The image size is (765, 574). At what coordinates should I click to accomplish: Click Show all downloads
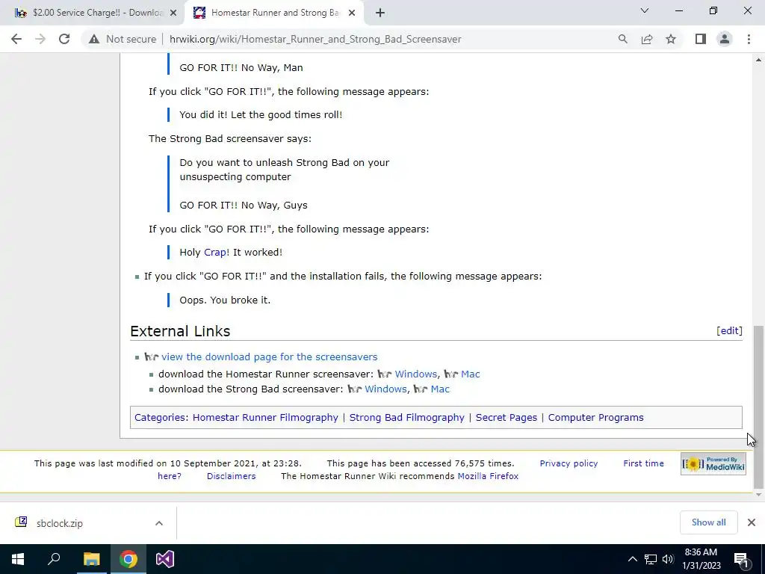[x=708, y=522]
